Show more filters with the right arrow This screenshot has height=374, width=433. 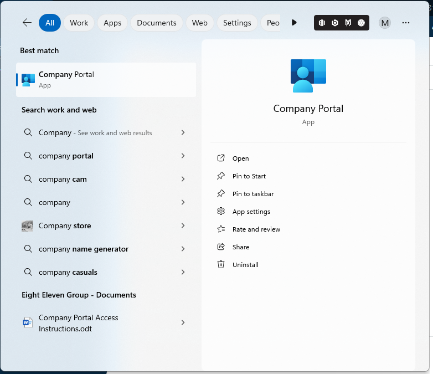tap(294, 23)
